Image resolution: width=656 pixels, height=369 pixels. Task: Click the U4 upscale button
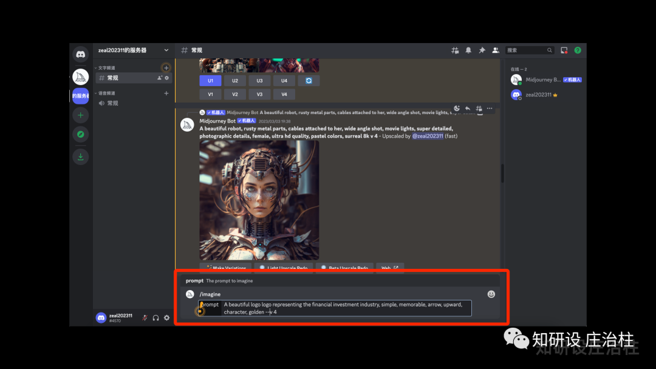tap(284, 81)
